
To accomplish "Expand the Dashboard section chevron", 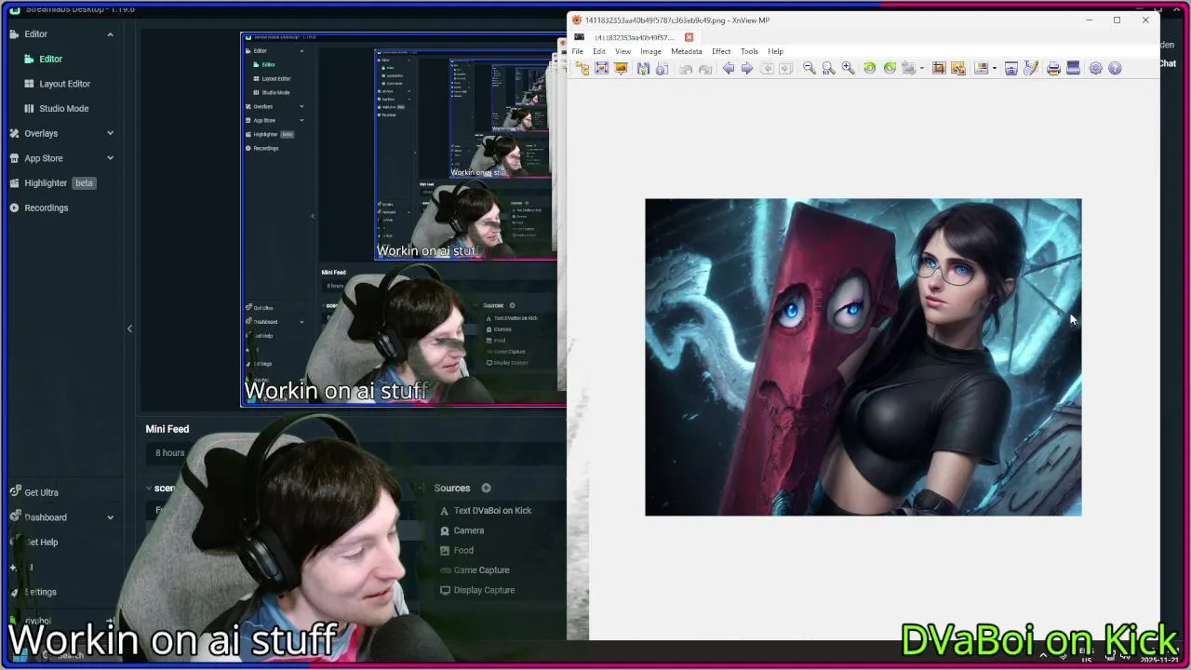I will pyautogui.click(x=110, y=517).
